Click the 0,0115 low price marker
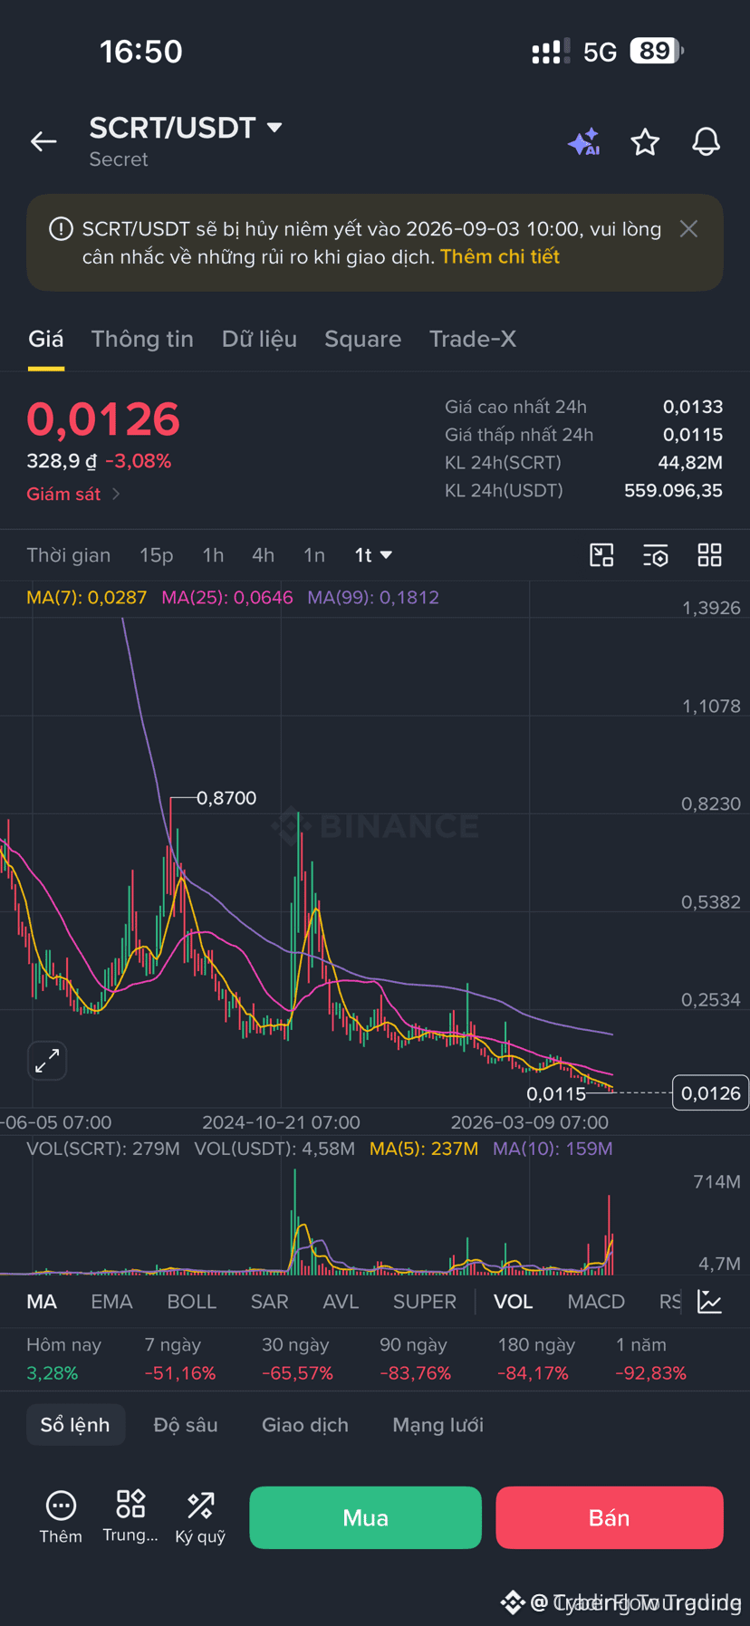The width and height of the screenshot is (750, 1626). 556,1094
